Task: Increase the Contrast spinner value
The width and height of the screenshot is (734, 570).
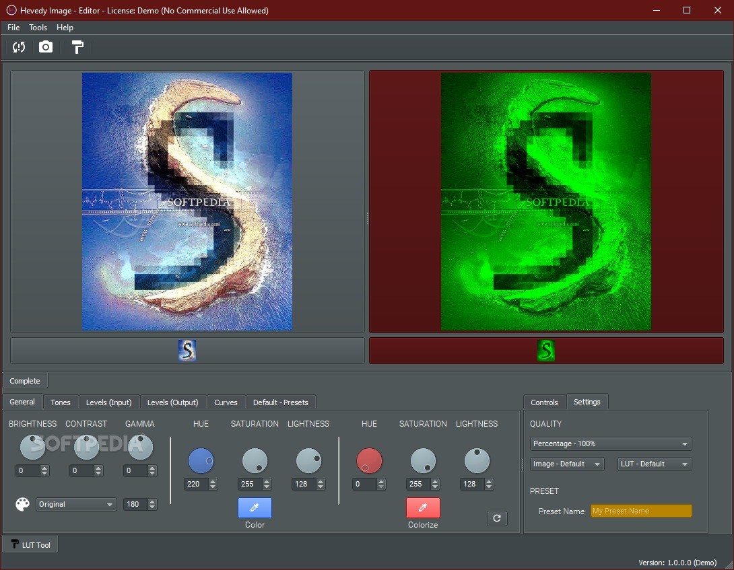Action: [x=98, y=468]
